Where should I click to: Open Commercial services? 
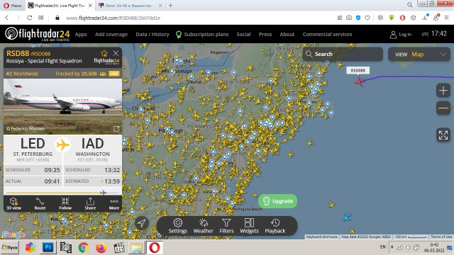(x=327, y=35)
